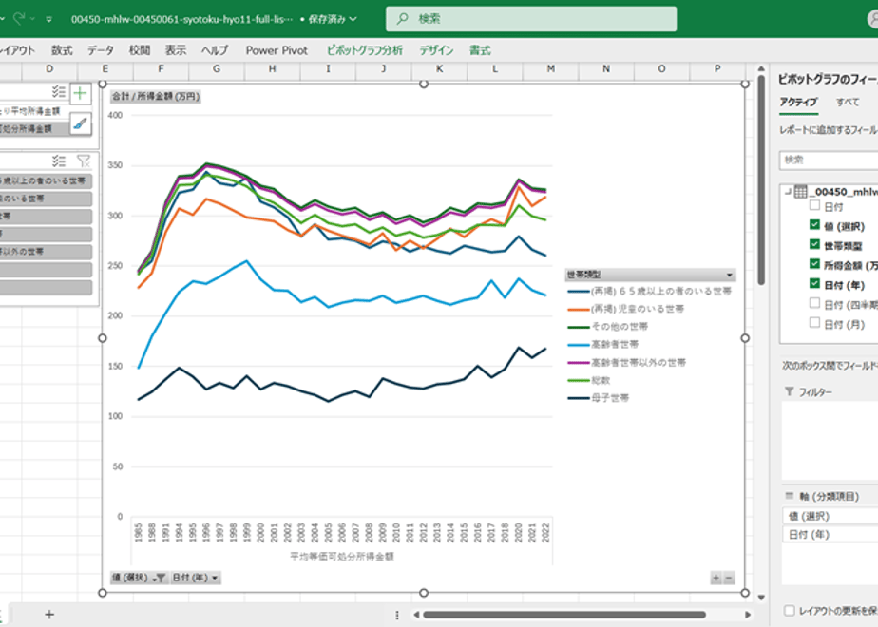This screenshot has height=627, width=878.
Task: Click the horizontal sheet scrollbar thumb
Action: click(x=563, y=615)
